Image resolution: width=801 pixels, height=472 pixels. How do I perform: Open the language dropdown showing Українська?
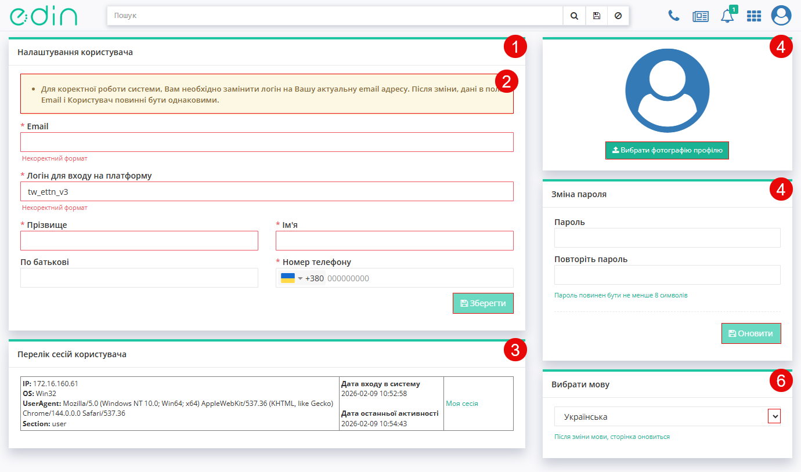coord(667,416)
